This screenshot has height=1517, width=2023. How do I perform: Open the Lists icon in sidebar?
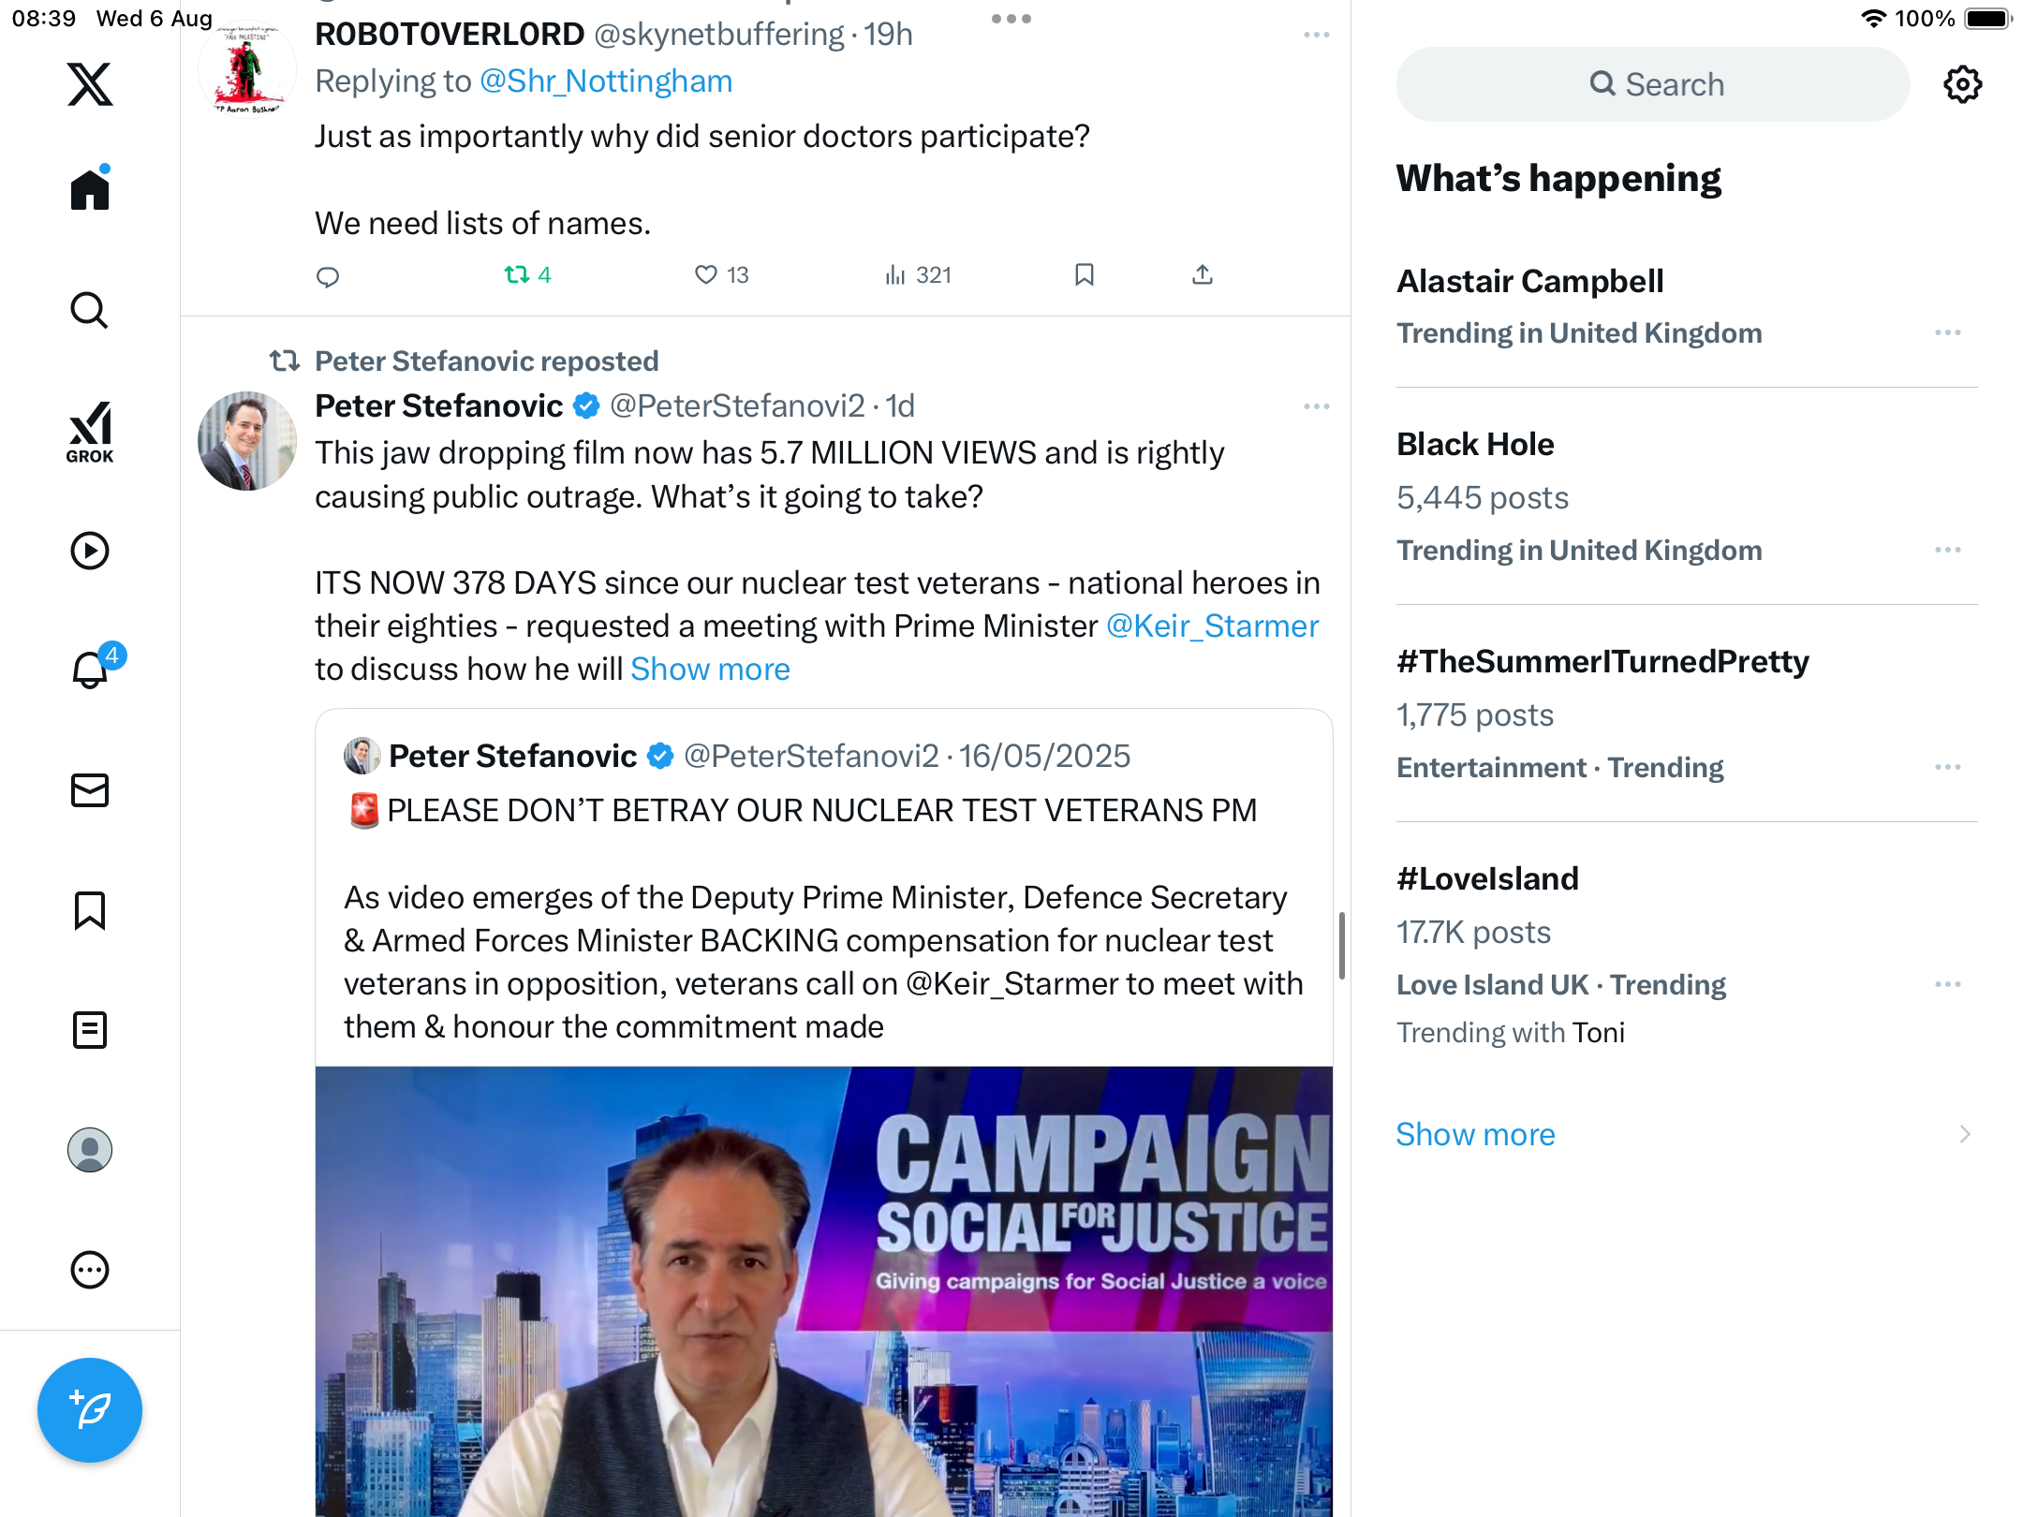tap(90, 1030)
